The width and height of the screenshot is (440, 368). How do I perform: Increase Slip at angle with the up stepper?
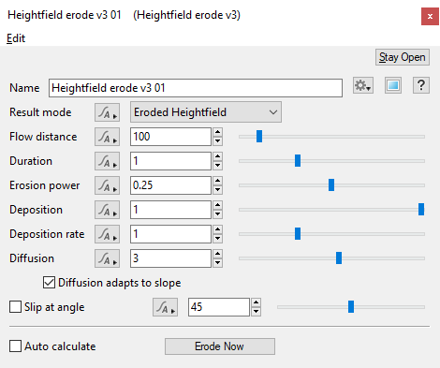pyautogui.click(x=257, y=302)
